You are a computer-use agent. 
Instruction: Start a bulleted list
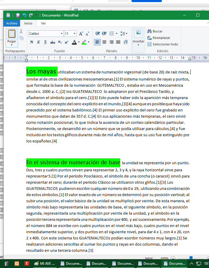pos(112,34)
